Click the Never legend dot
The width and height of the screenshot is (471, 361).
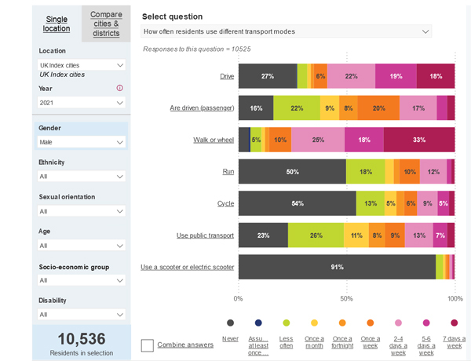(230, 323)
